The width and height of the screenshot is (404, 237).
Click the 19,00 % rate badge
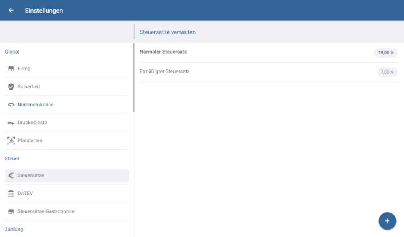(385, 52)
